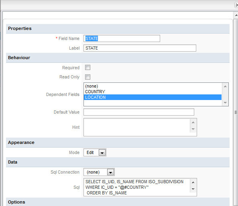Click the Field Name input
The height and width of the screenshot is (206, 238).
pos(122,38)
